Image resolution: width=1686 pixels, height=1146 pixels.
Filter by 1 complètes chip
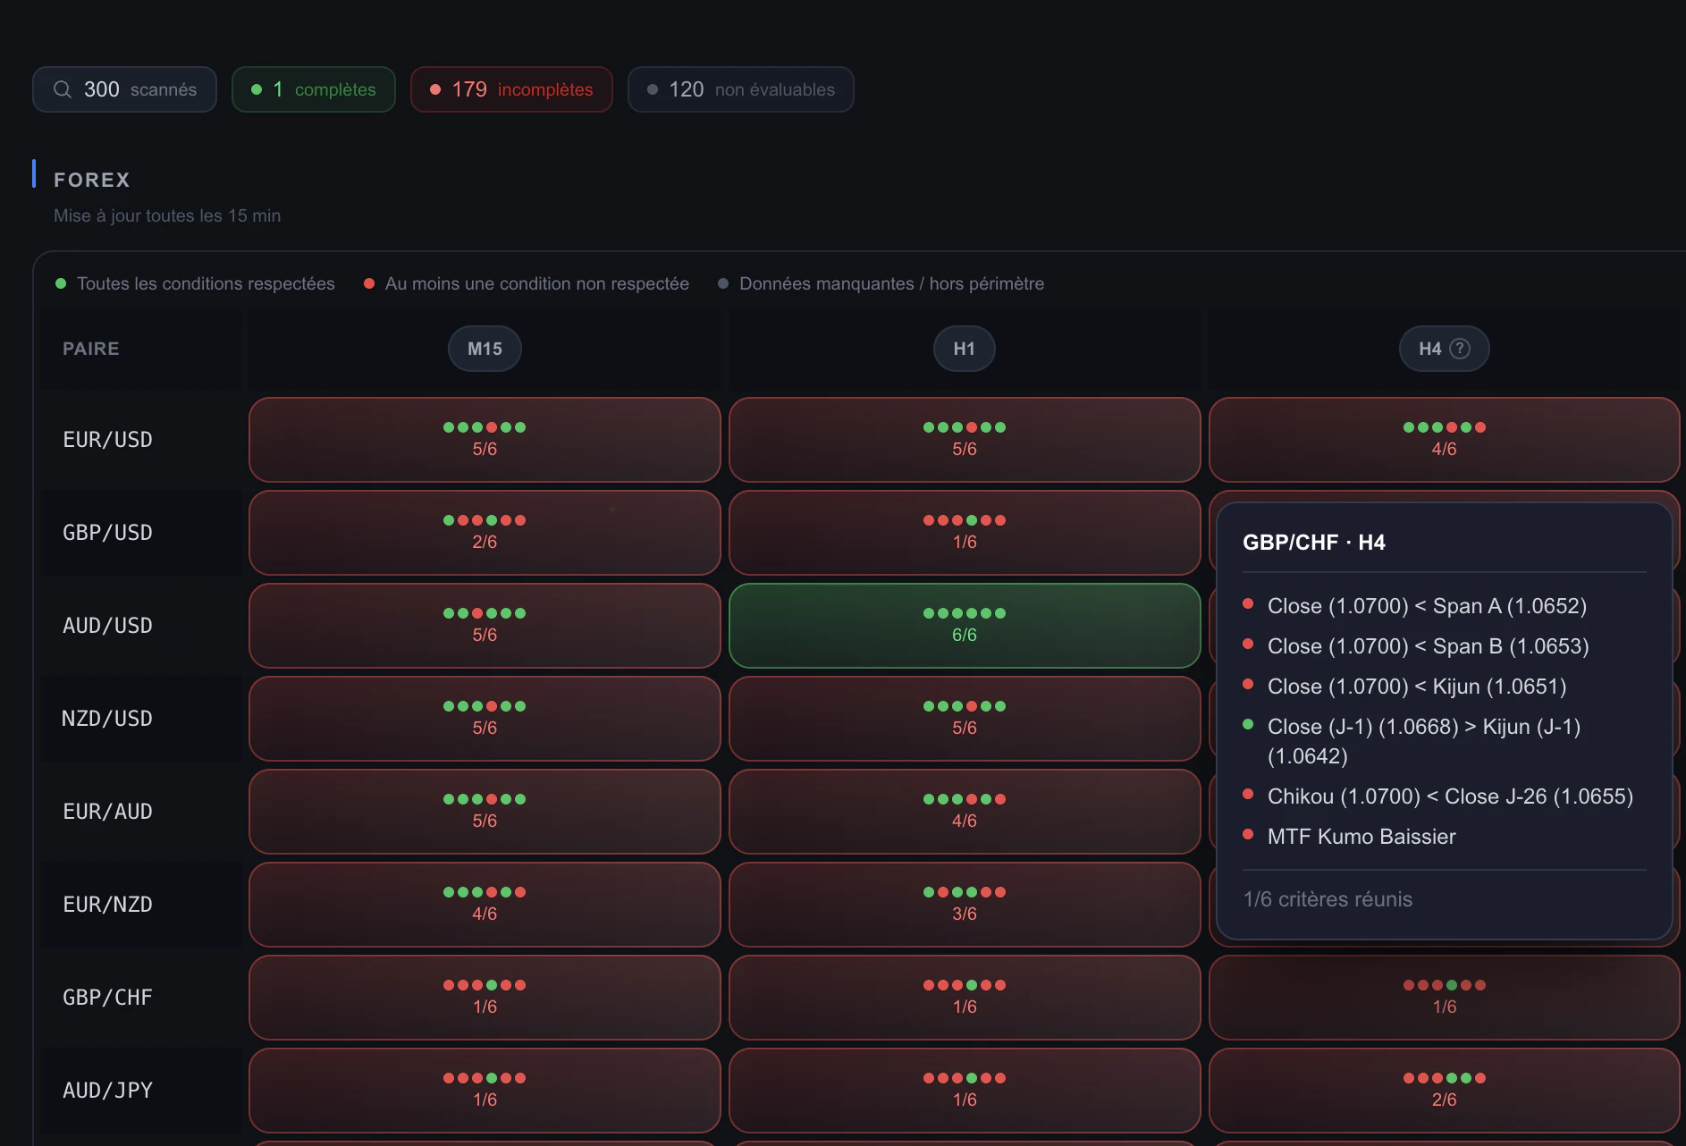point(314,89)
